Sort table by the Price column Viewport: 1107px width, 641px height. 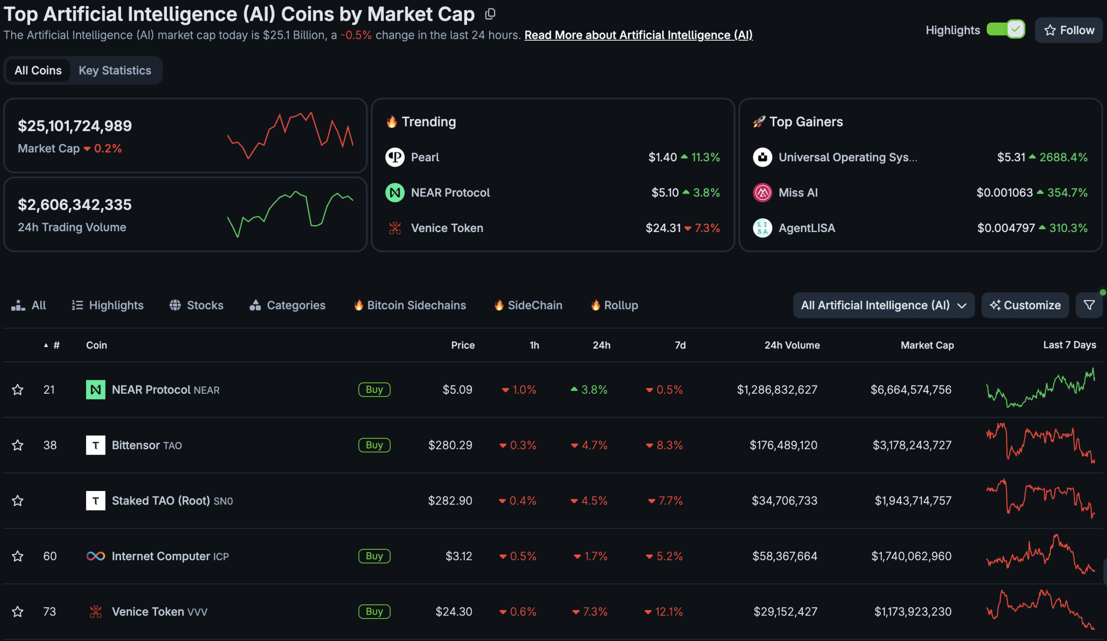pos(463,345)
